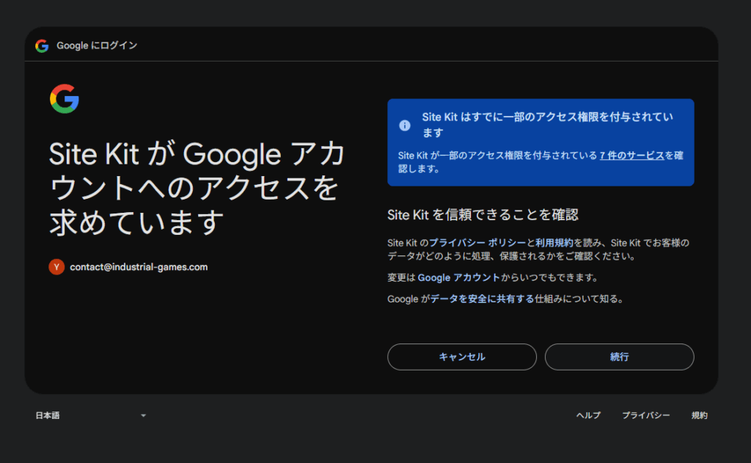Click the account avatar letter Y
Screen dimensions: 751x463
tap(56, 267)
